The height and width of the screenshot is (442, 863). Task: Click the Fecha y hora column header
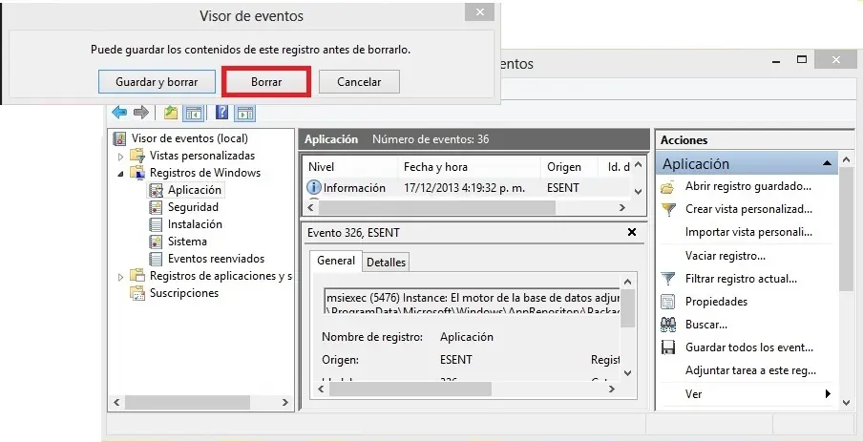tap(470, 167)
